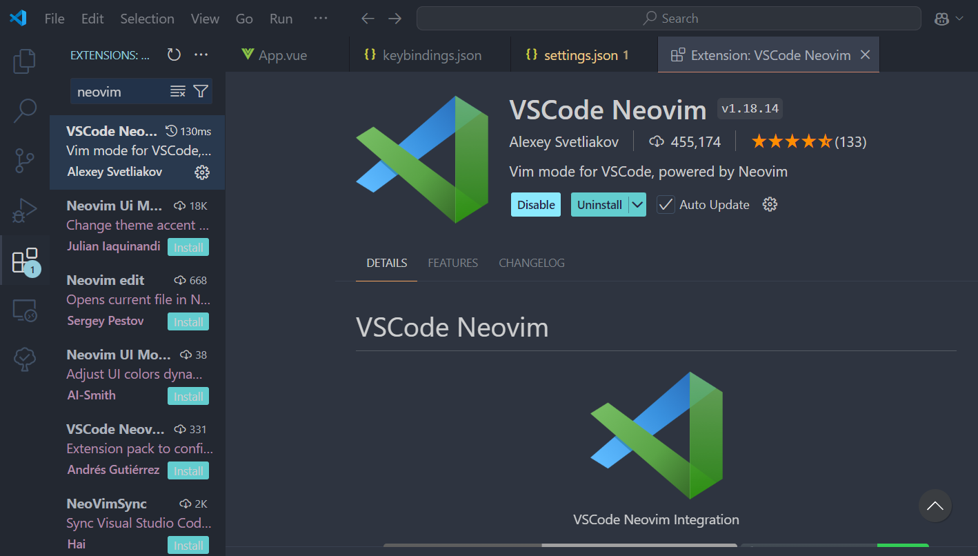Open the Uninstall dropdown arrow

coord(637,204)
